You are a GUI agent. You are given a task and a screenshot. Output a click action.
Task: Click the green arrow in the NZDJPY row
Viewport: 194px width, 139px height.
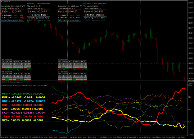pyautogui.click(x=72, y=18)
